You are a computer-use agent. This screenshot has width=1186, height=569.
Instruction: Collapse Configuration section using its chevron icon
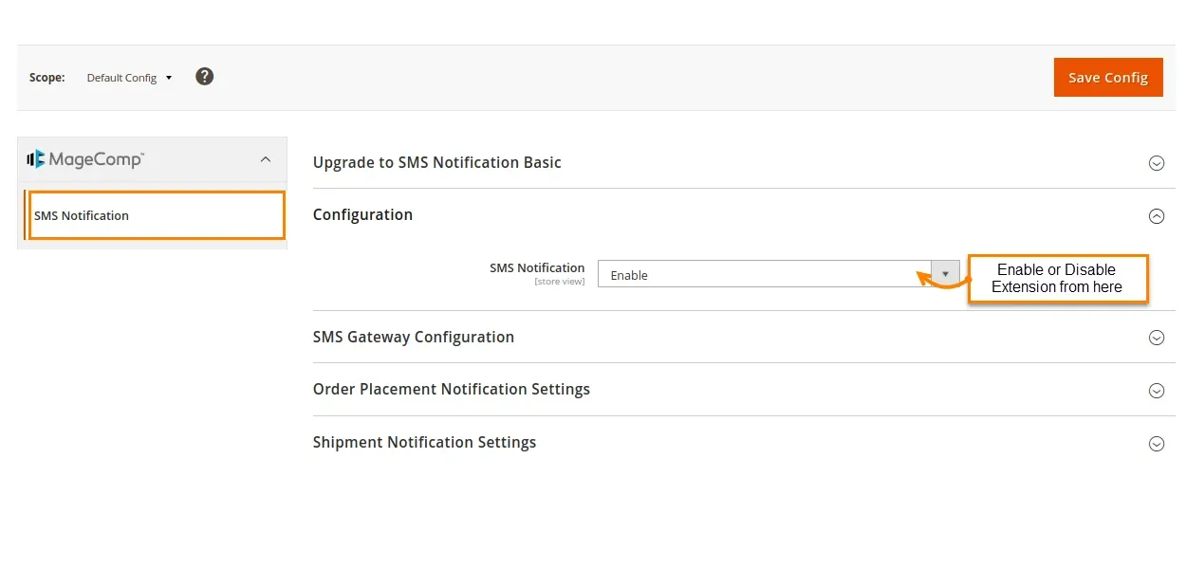click(1156, 216)
